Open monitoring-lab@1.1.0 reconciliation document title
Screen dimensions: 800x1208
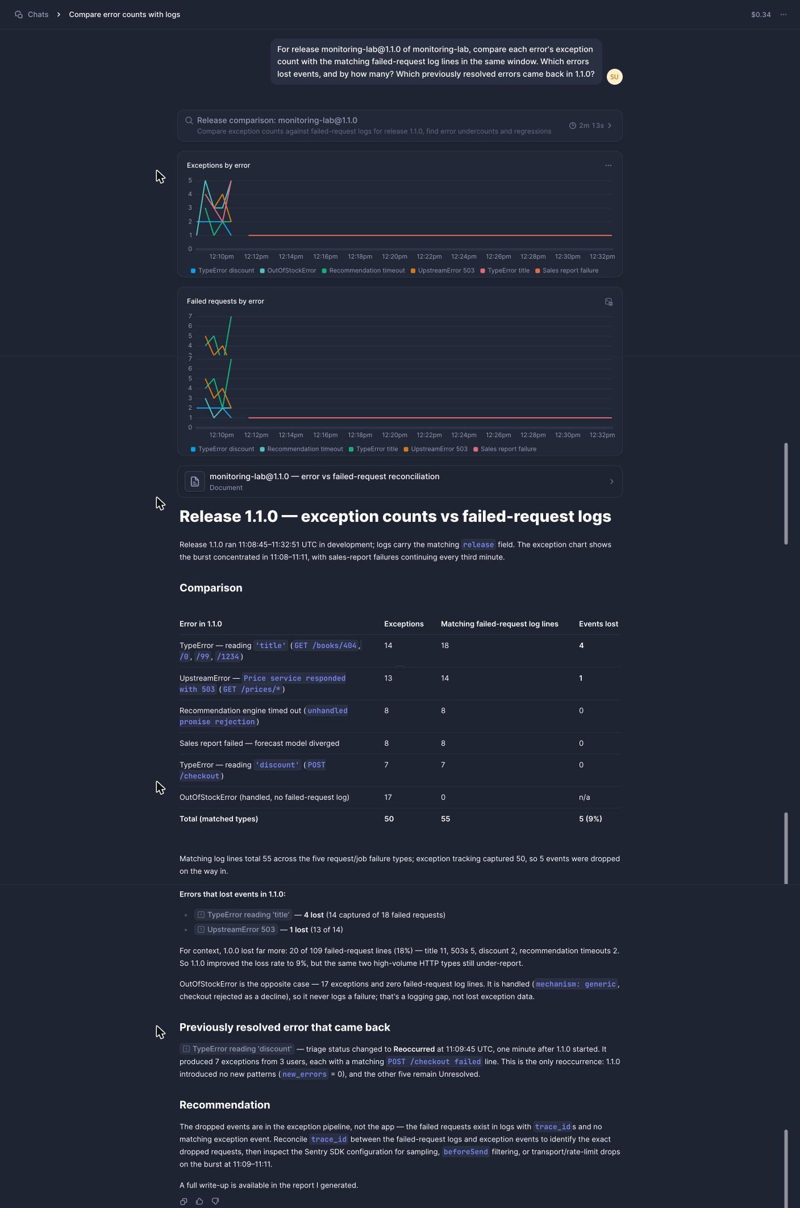tap(324, 476)
